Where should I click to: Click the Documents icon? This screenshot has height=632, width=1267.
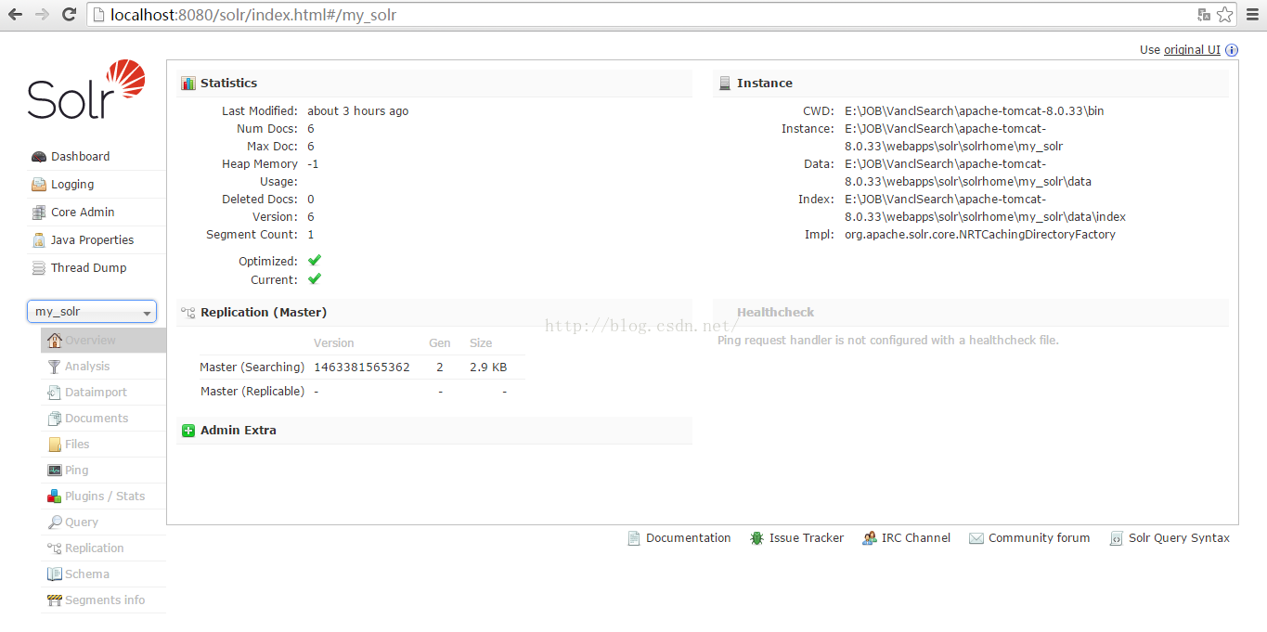tap(55, 419)
